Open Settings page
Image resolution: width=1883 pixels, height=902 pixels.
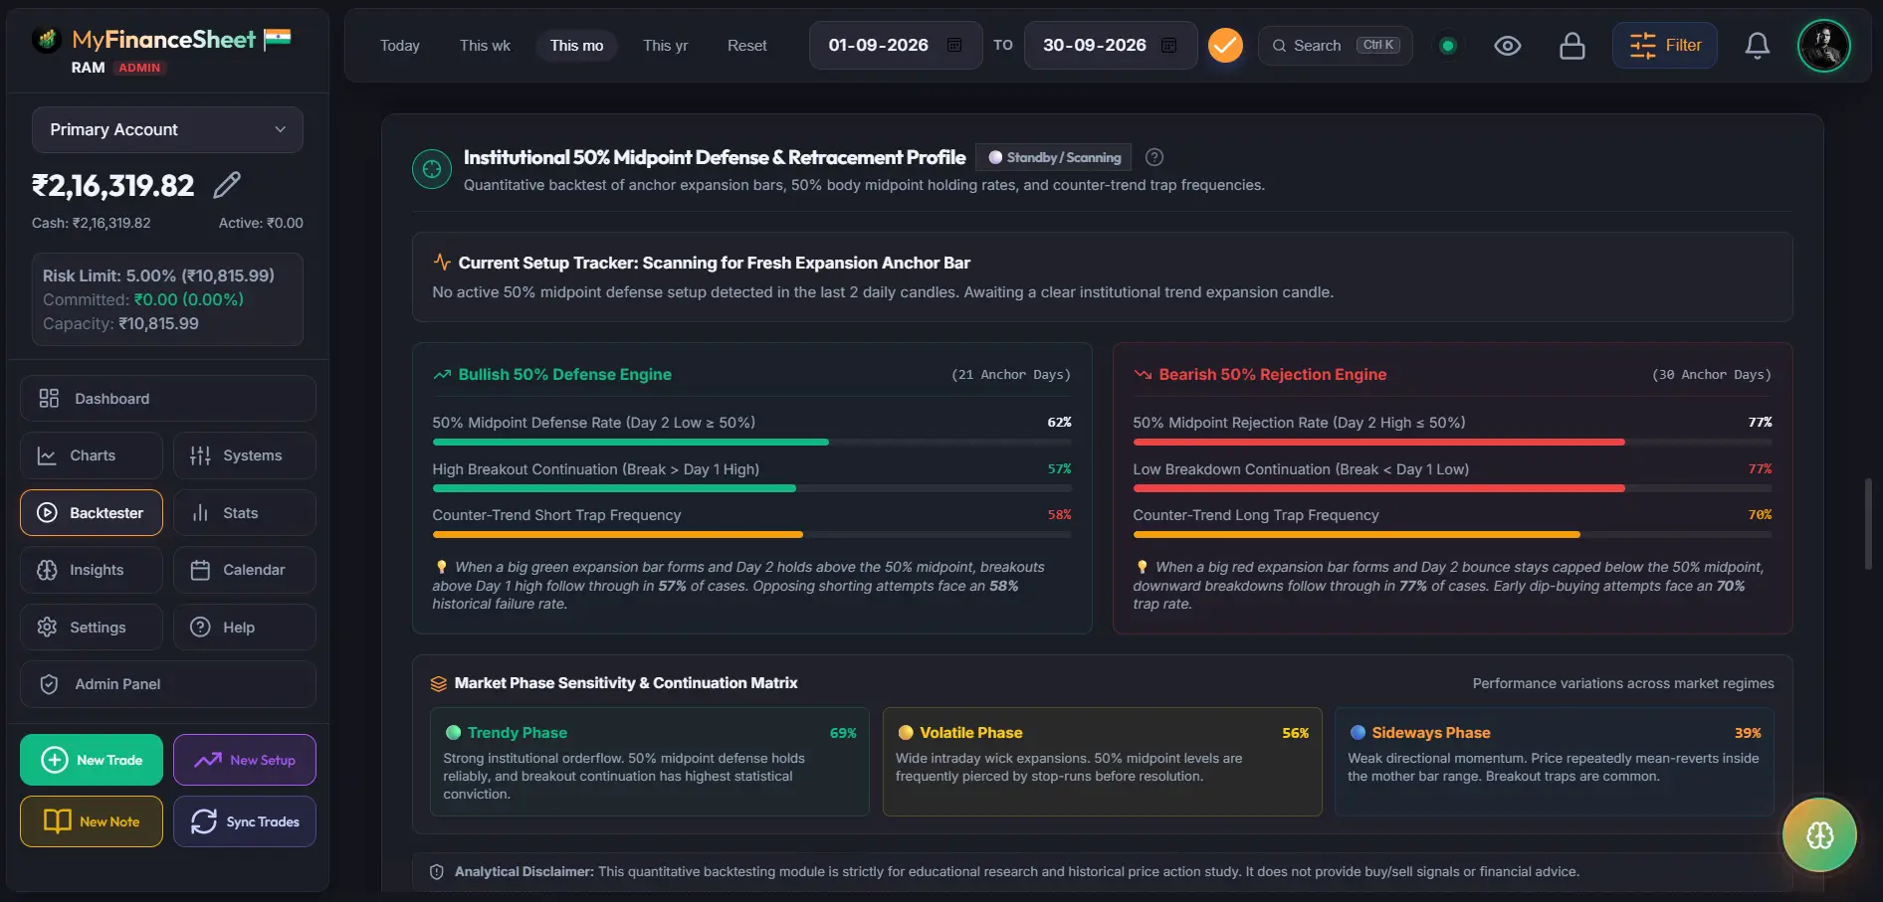(x=92, y=628)
